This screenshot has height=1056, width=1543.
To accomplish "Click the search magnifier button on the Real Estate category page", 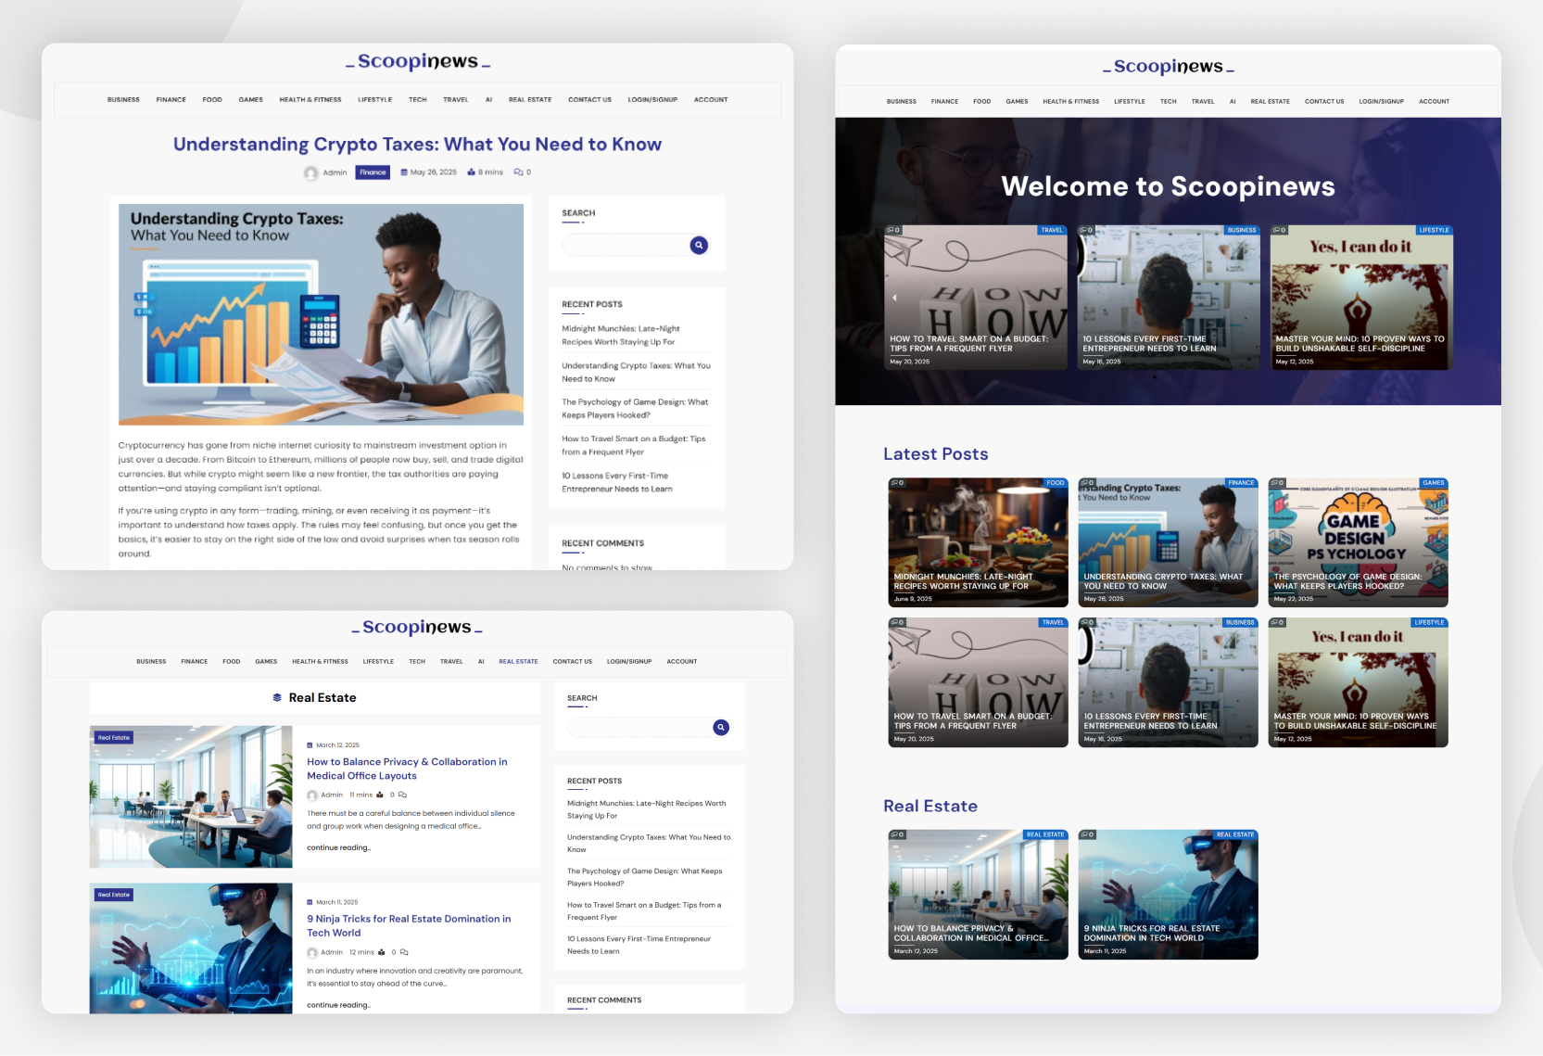I will 721,728.
